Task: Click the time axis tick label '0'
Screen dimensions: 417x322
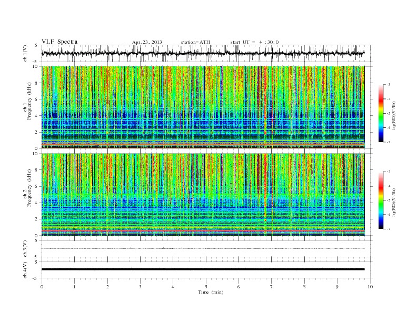Action: pos(42,287)
